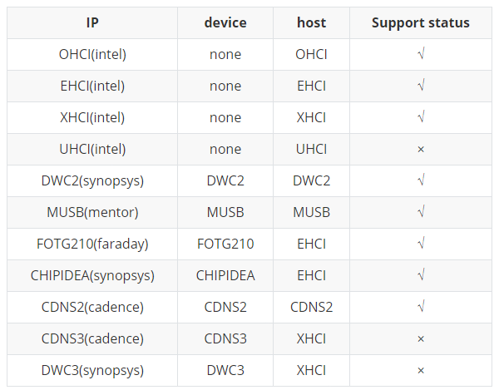Select the EHCI(intel) cell
Screen dimensions: 499x390
[x=92, y=86]
